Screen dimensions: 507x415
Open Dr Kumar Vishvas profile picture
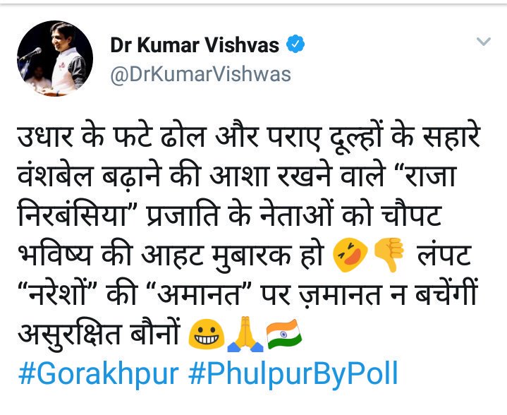click(55, 59)
